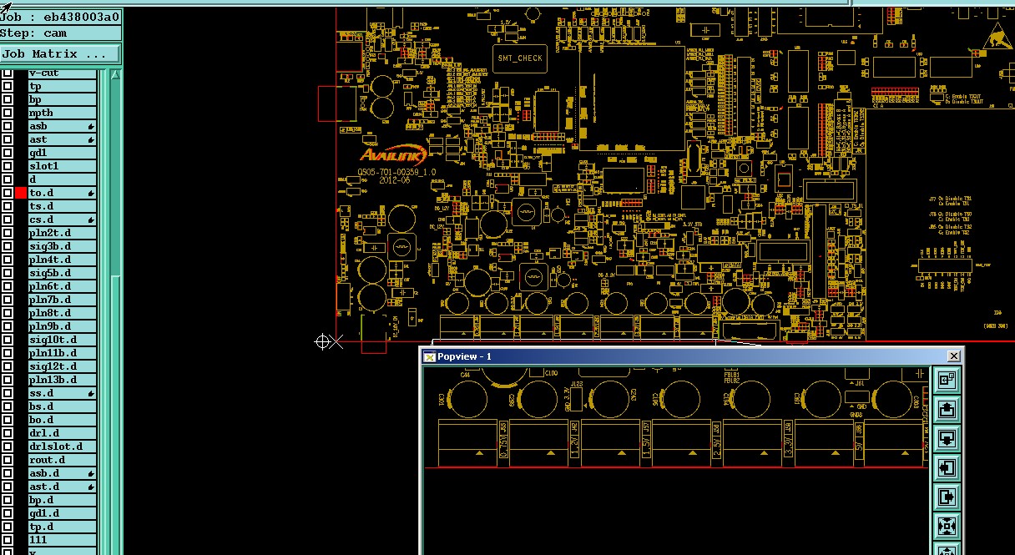Enable the checkbox for layer asb
The height and width of the screenshot is (555, 1015).
coord(8,126)
